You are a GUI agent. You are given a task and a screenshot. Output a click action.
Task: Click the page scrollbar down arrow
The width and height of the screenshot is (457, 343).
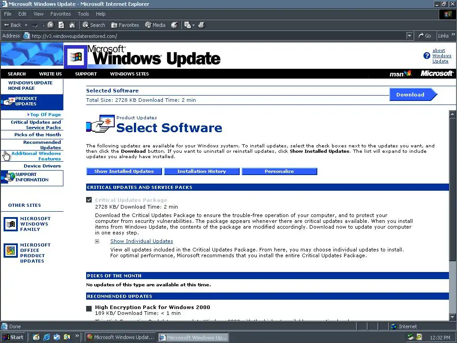tap(453, 317)
